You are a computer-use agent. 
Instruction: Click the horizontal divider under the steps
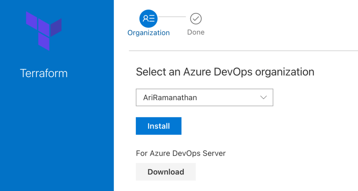click(243, 51)
